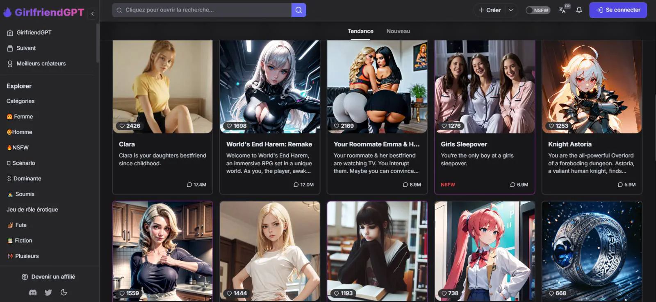Screen dimensions: 656x302
Task: Open the Discord link icon
Action: click(x=33, y=293)
